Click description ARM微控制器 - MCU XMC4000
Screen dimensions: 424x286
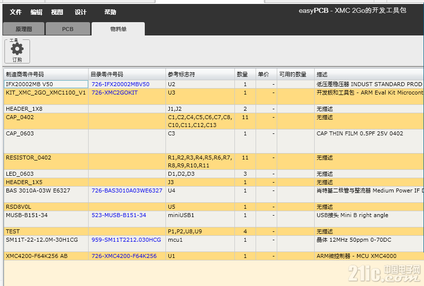357,256
